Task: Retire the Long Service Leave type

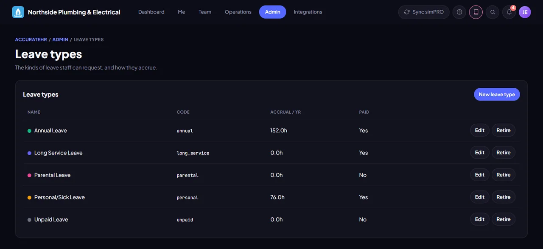Action: (x=504, y=153)
